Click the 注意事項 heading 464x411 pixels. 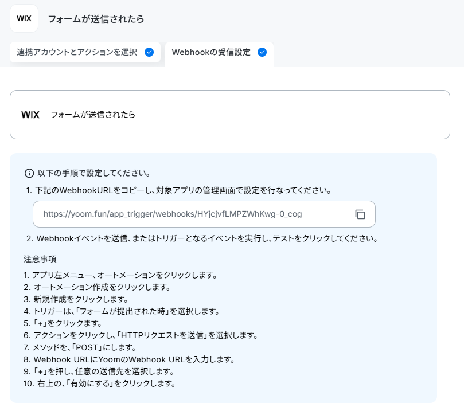(x=40, y=259)
